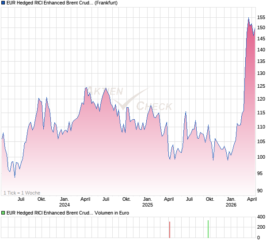Click the 115 price axis label
This screenshot has width=274, height=242.
261,113
